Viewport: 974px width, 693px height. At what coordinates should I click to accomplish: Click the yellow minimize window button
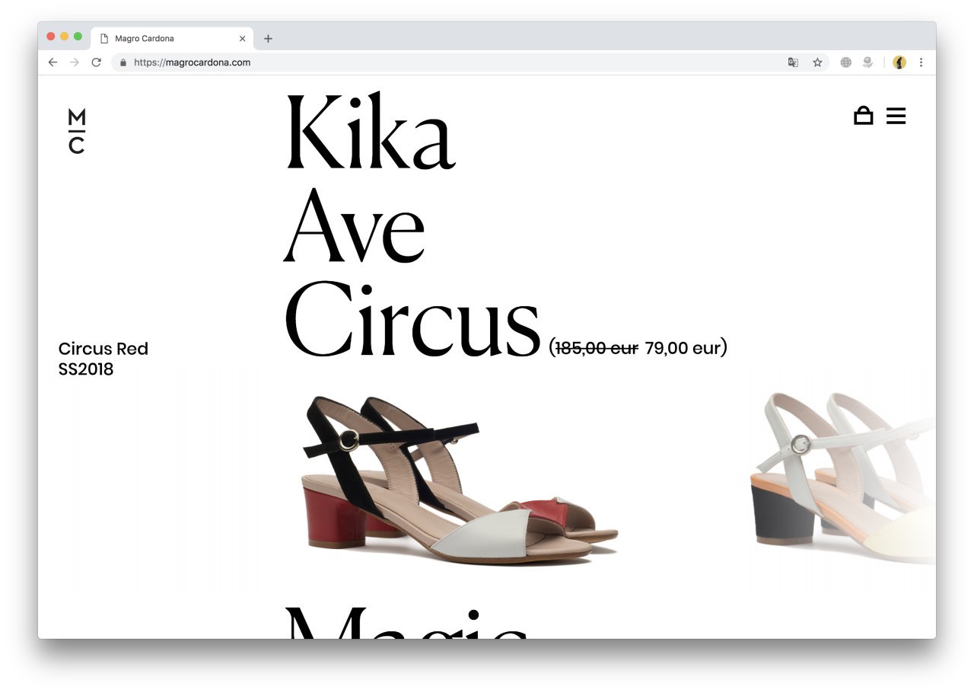pos(64,37)
